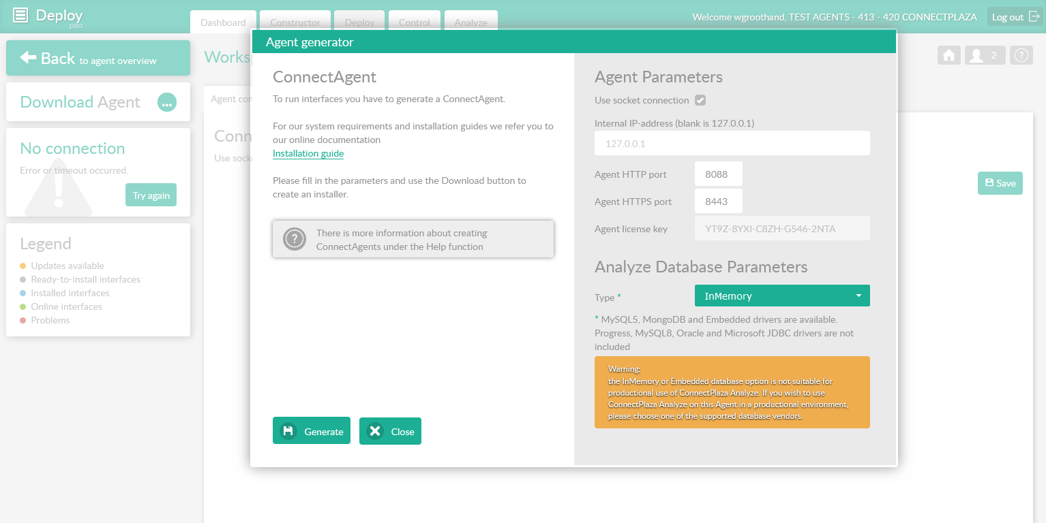This screenshot has height=523, width=1046.
Task: Click the home icon in Workspace header
Action: coord(948,56)
